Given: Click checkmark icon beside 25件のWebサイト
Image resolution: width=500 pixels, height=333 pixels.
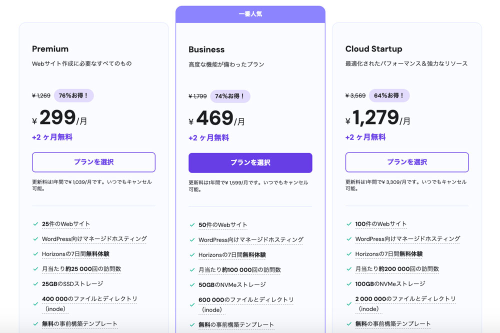Looking at the screenshot, I should 35,224.
